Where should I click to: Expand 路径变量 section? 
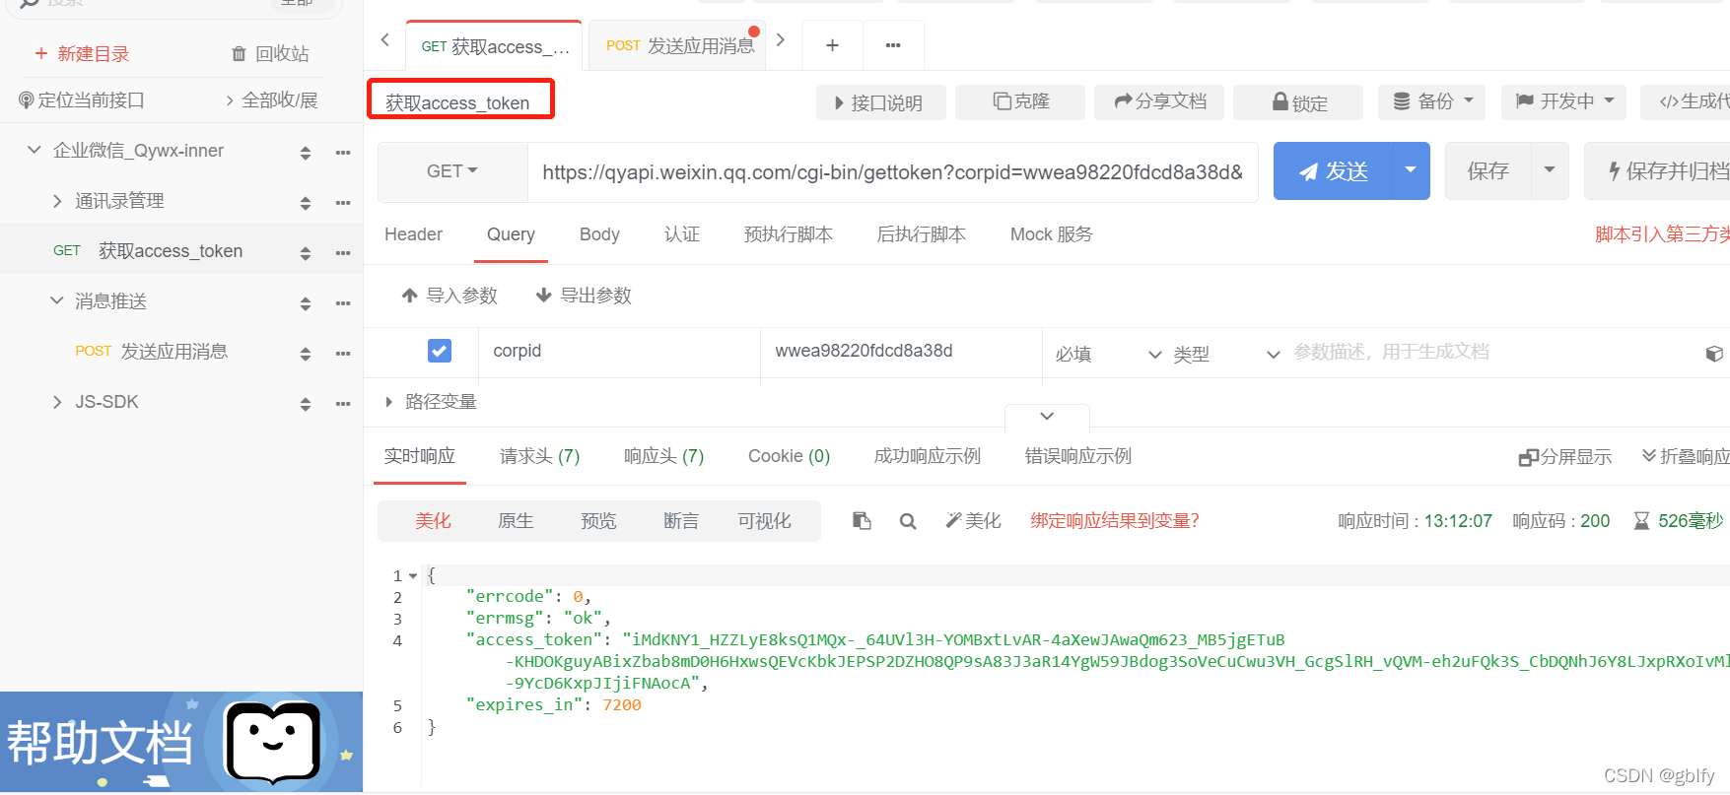[389, 402]
